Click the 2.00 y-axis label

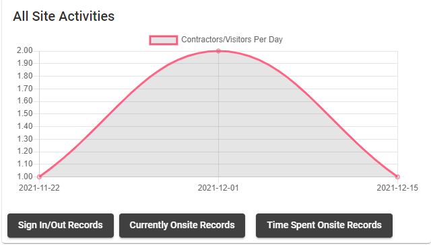(25, 51)
